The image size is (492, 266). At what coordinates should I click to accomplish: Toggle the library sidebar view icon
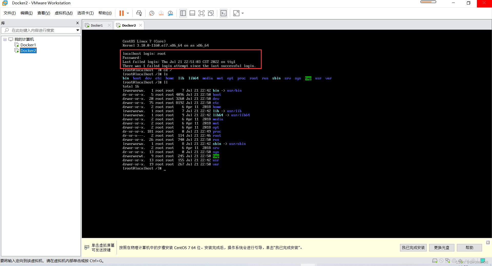click(x=183, y=13)
